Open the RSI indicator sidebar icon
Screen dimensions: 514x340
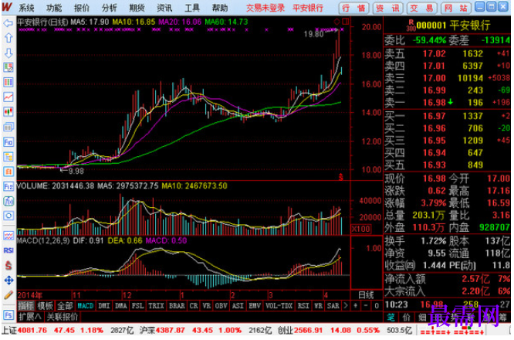8,250
